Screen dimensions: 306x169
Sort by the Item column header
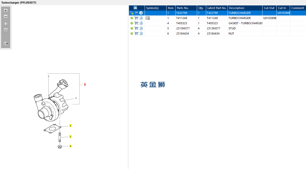pyautogui.click(x=171, y=8)
